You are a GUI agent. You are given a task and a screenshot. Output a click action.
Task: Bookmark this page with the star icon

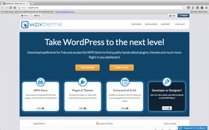(184, 8)
